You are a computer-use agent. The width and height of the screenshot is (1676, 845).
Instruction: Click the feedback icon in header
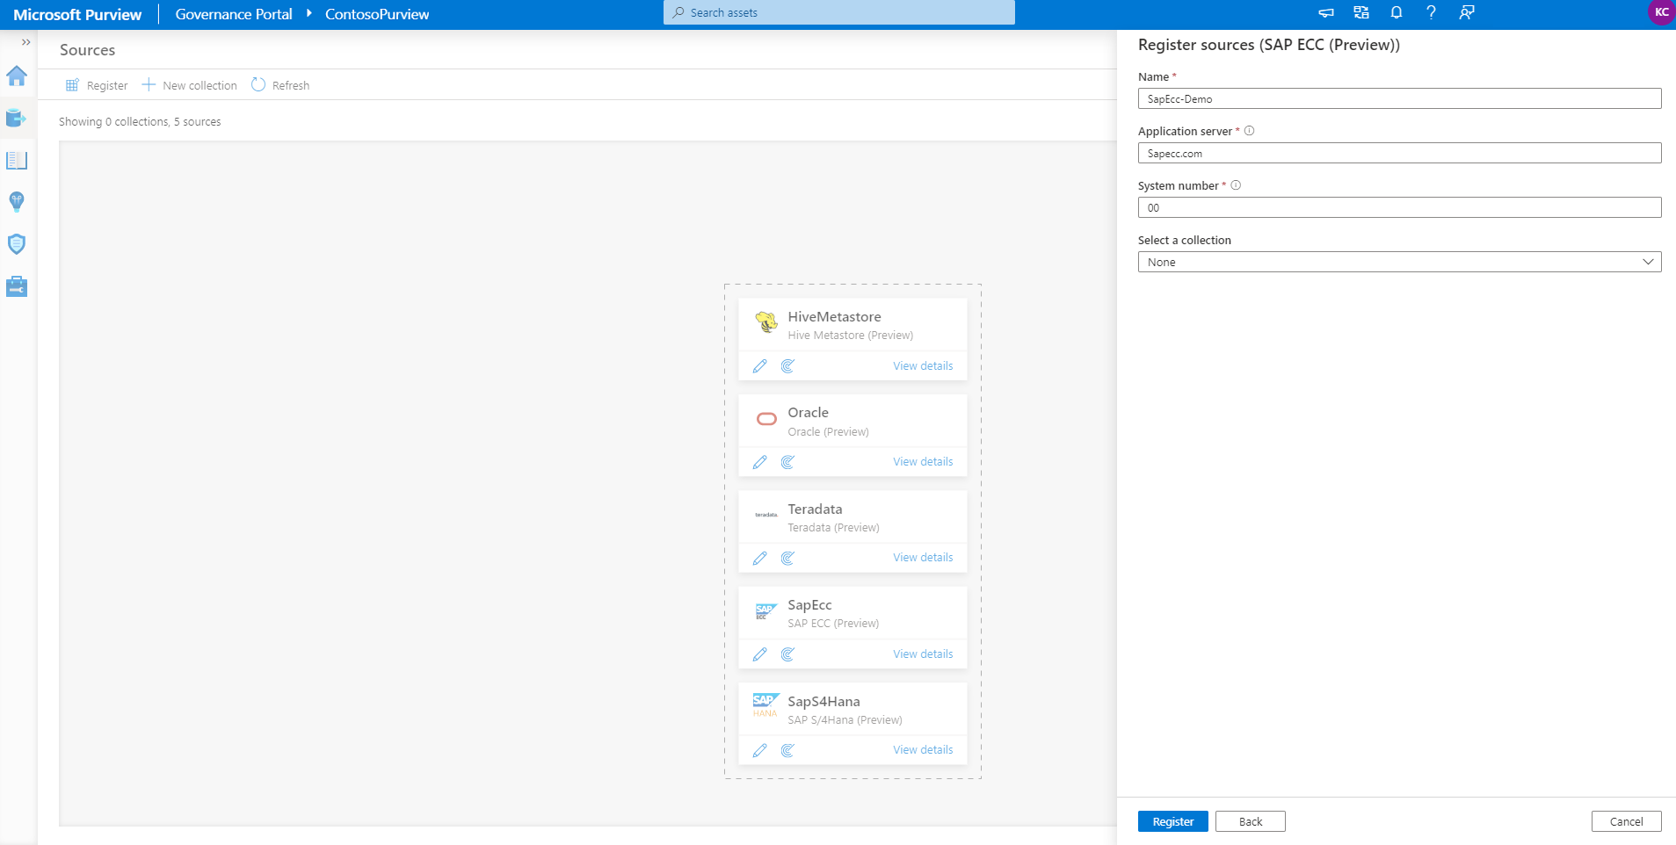[x=1467, y=12]
